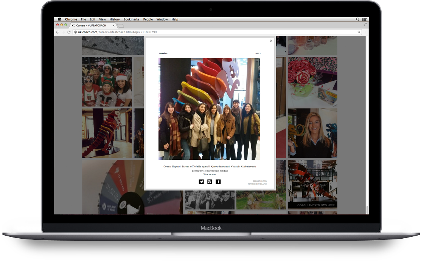Open the View on map link

click(210, 175)
